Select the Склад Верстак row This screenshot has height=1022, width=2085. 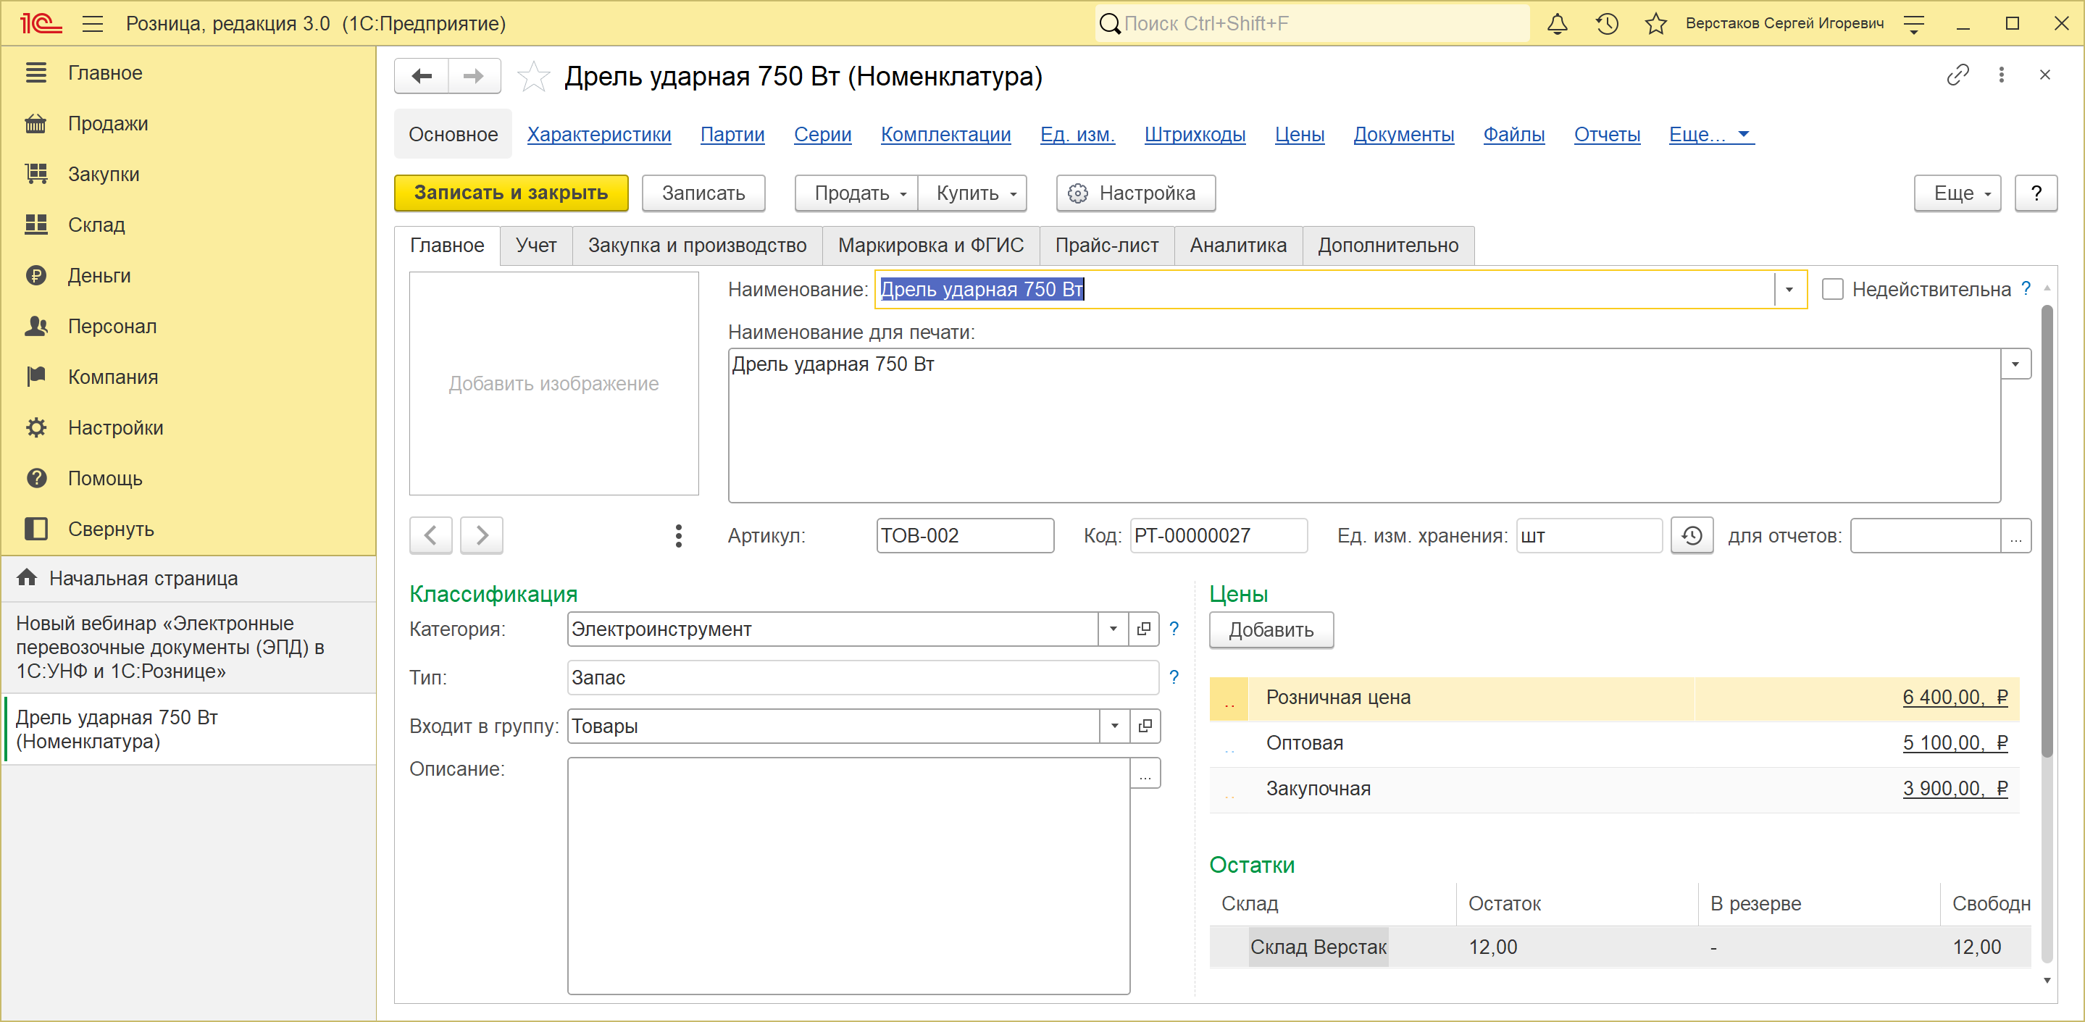pos(1620,947)
